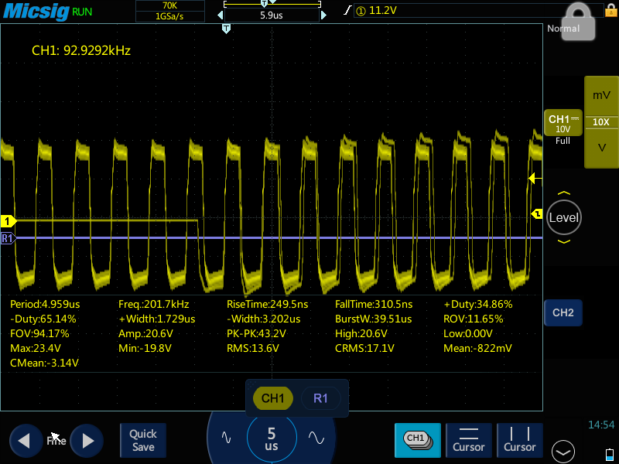619x464 pixels.
Task: Select the +Width:1.729us measurement
Action: coord(157,319)
